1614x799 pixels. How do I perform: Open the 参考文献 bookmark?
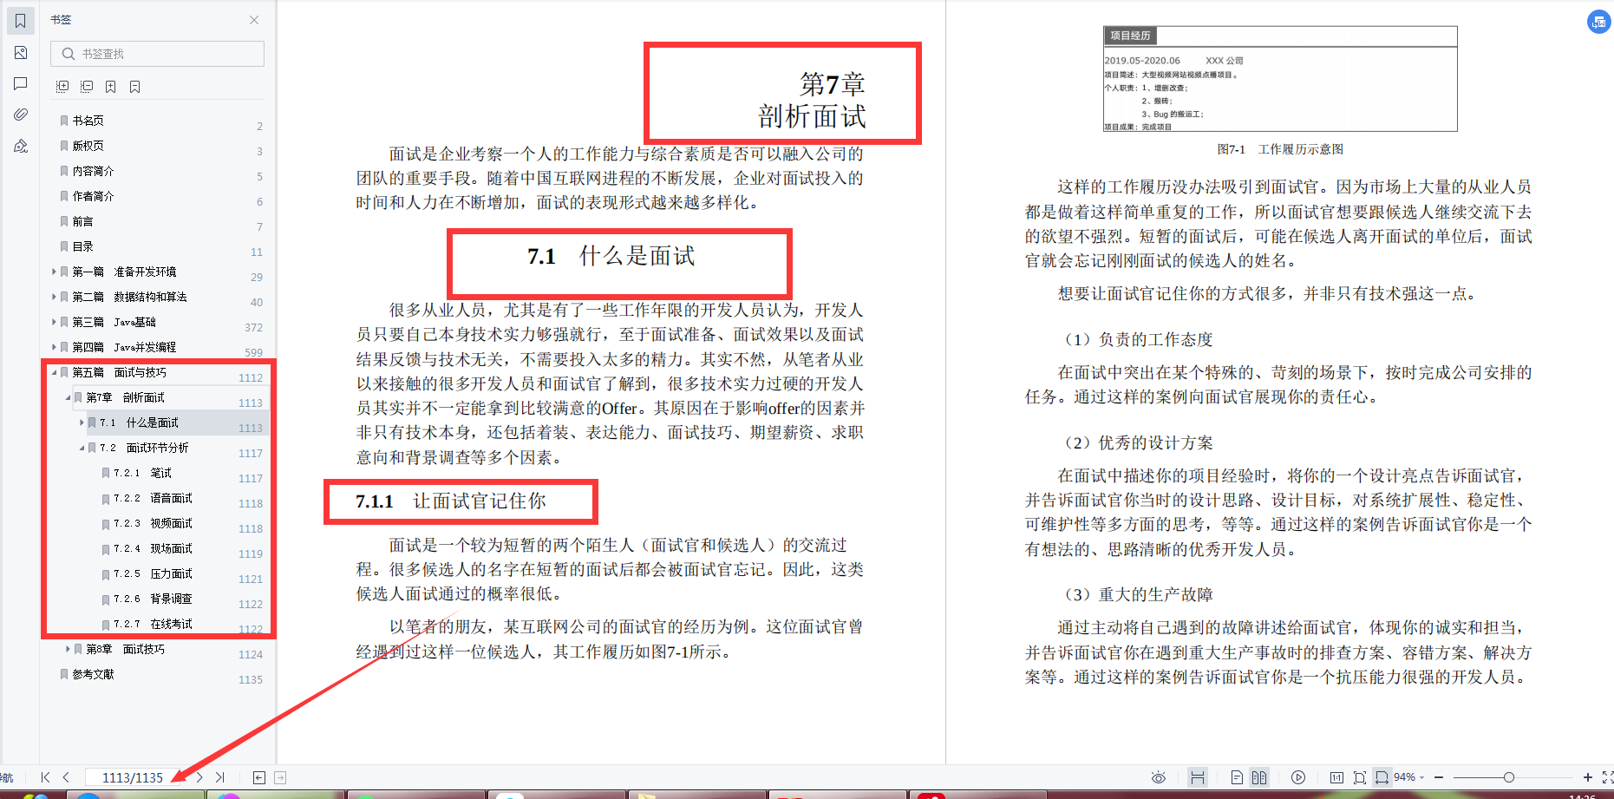click(x=93, y=674)
